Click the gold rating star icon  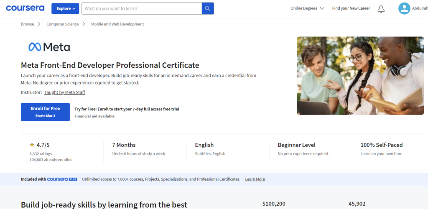pos(32,145)
